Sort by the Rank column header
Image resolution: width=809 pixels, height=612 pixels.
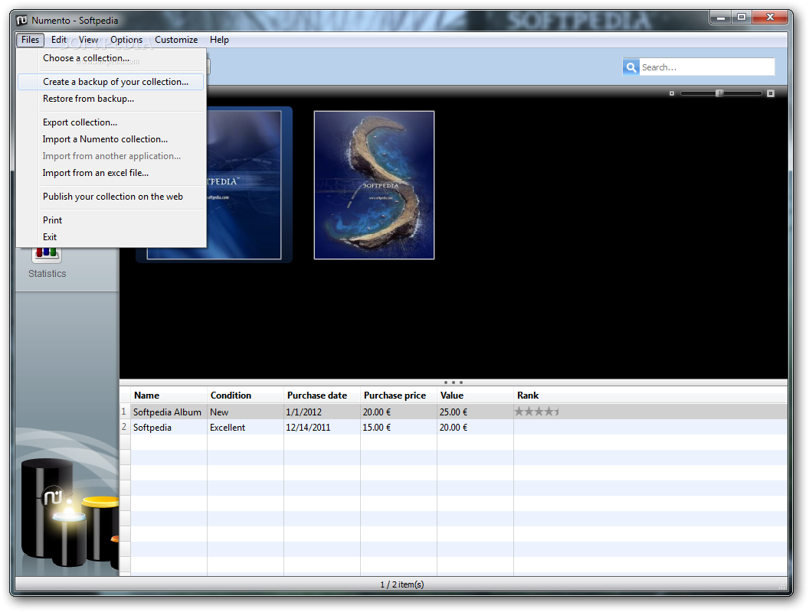650,395
